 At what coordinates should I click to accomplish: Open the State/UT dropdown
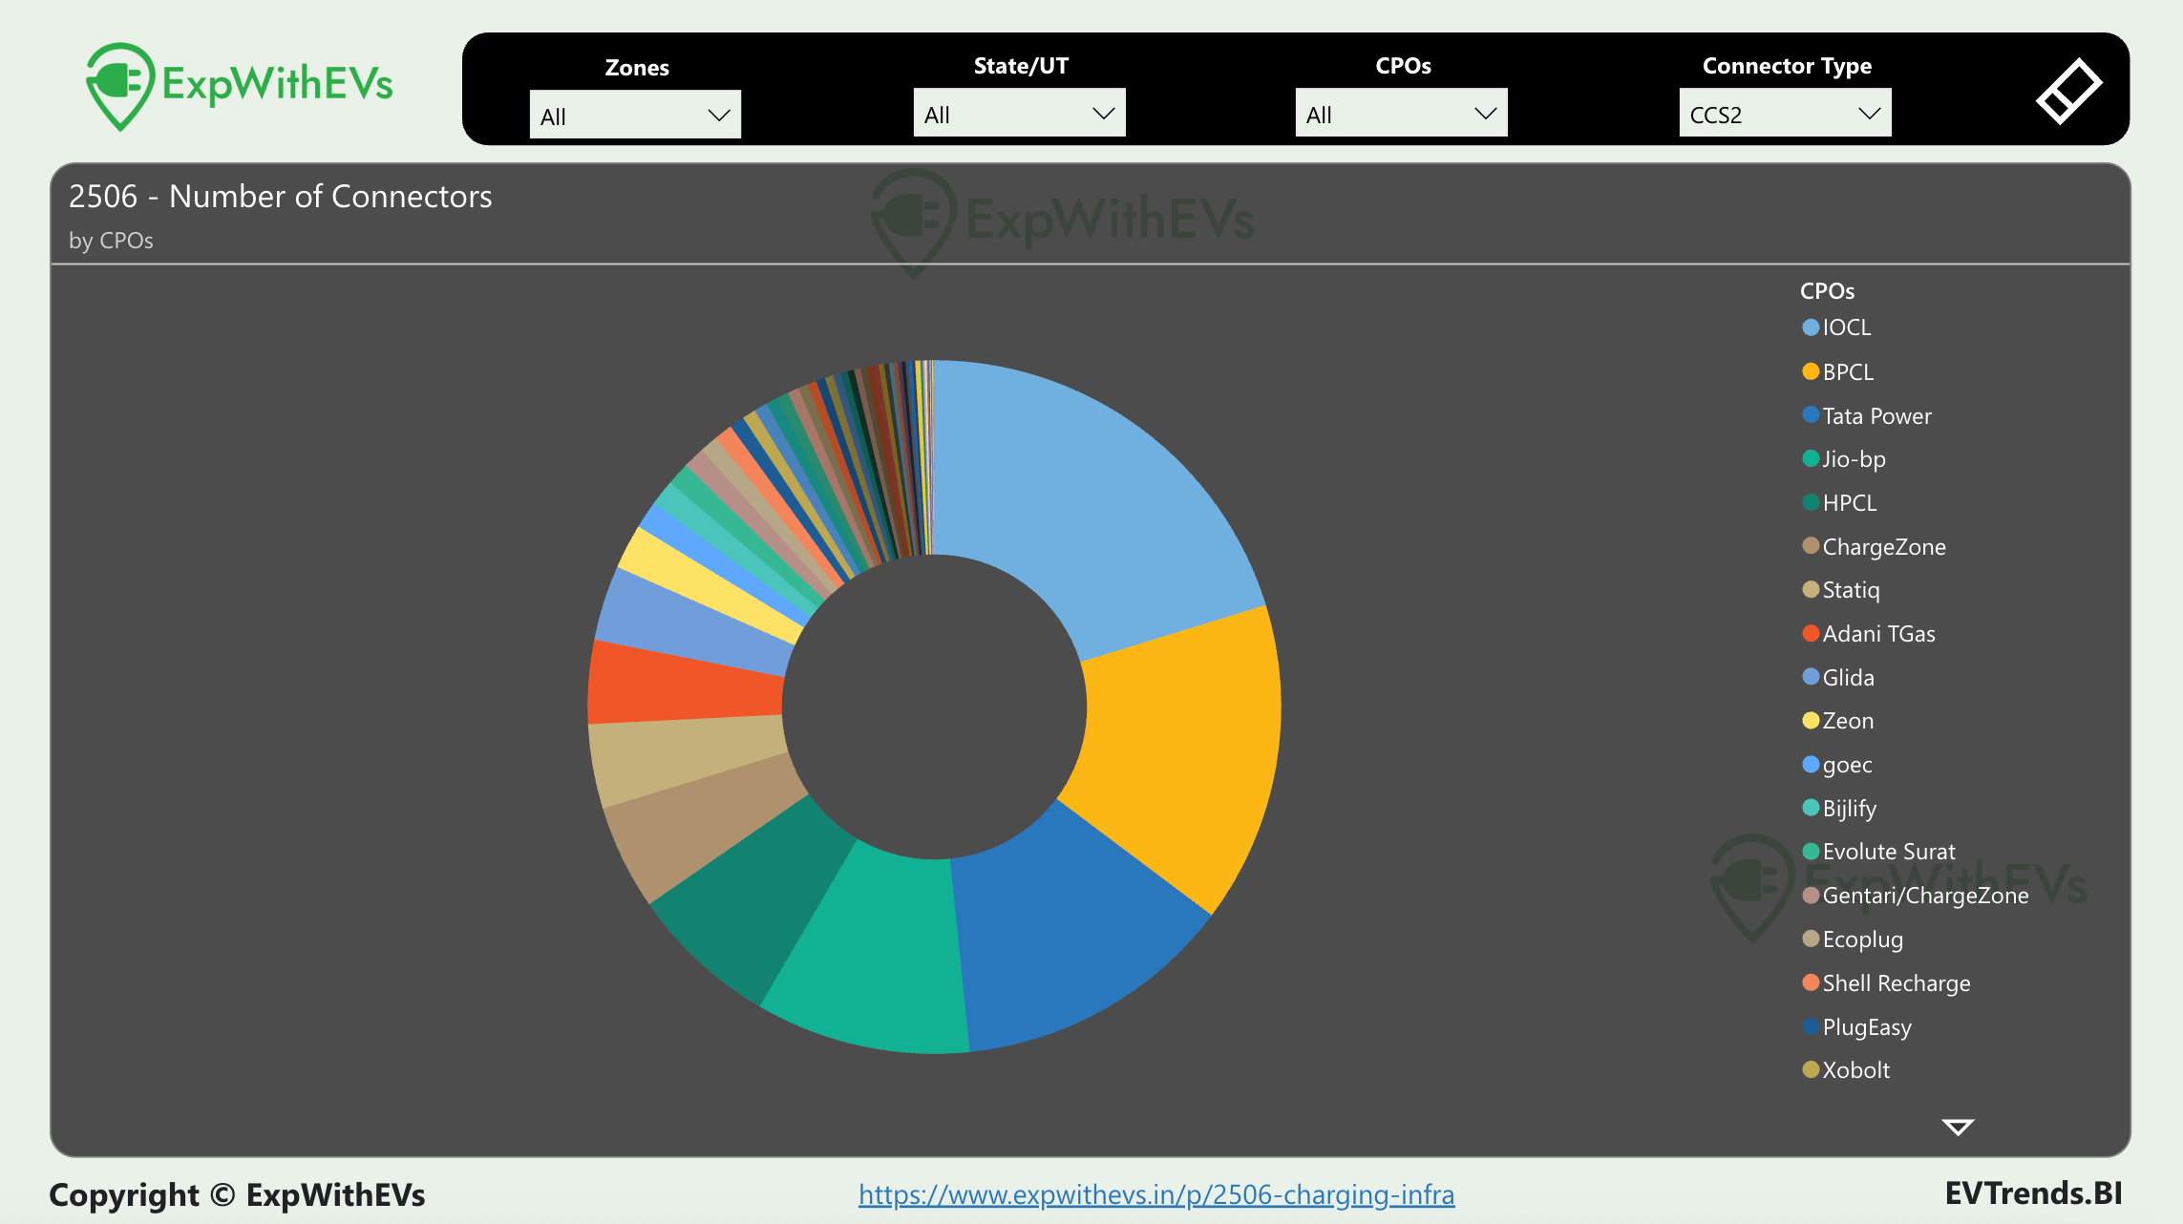click(1019, 114)
